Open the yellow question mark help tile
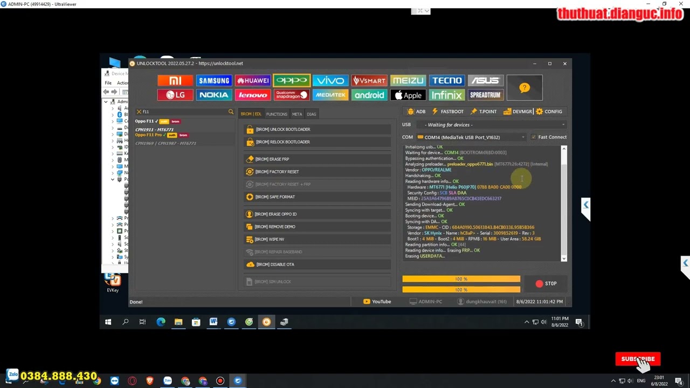 [x=525, y=88]
